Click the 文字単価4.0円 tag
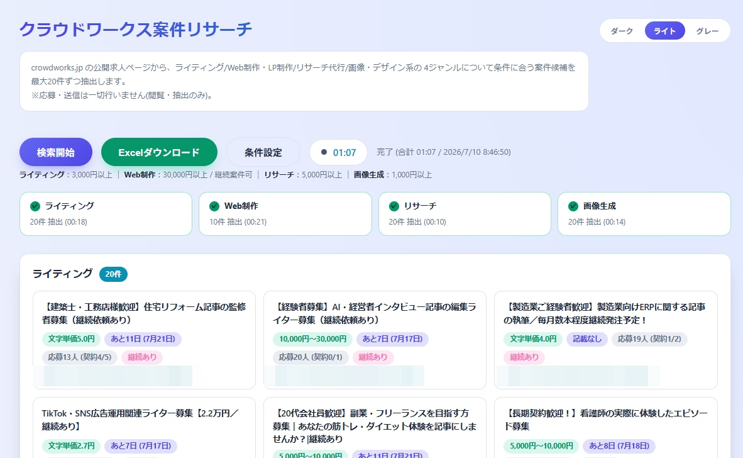 click(533, 339)
